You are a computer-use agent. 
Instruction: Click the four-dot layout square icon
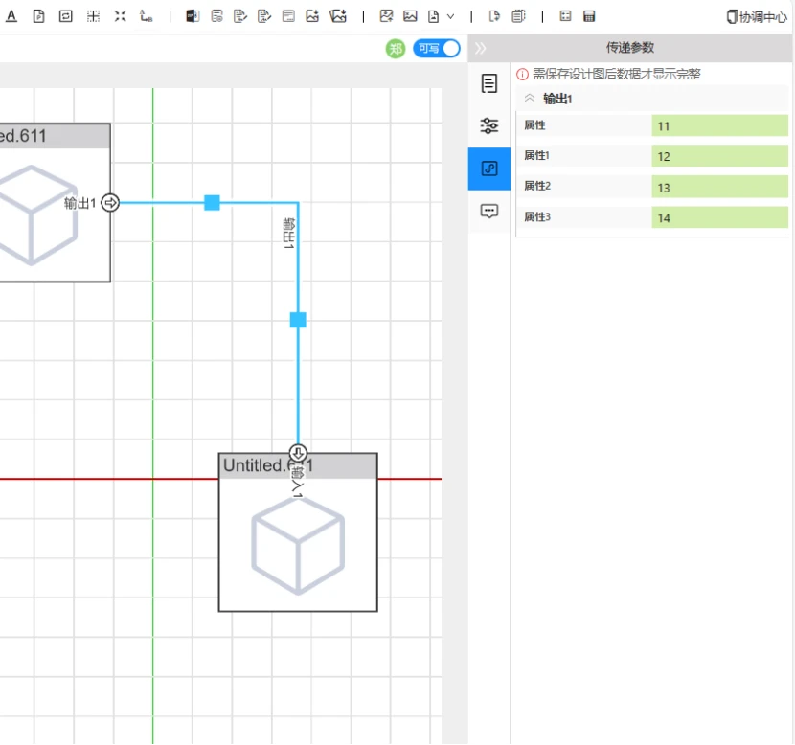[565, 16]
